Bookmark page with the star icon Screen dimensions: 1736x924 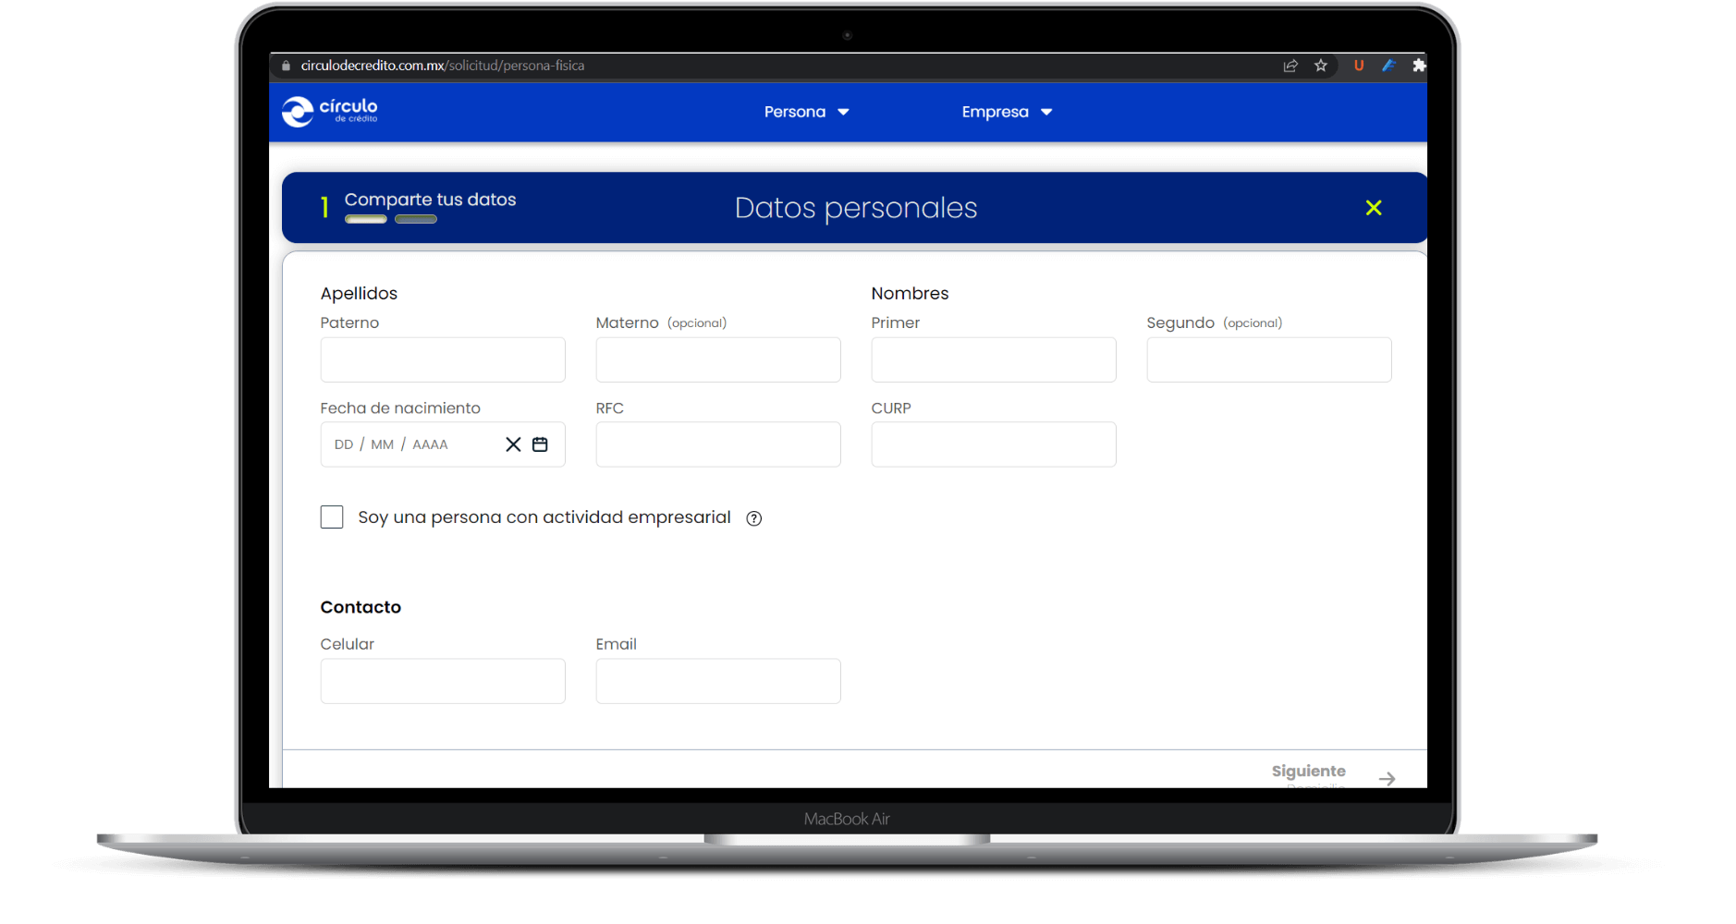click(1321, 66)
